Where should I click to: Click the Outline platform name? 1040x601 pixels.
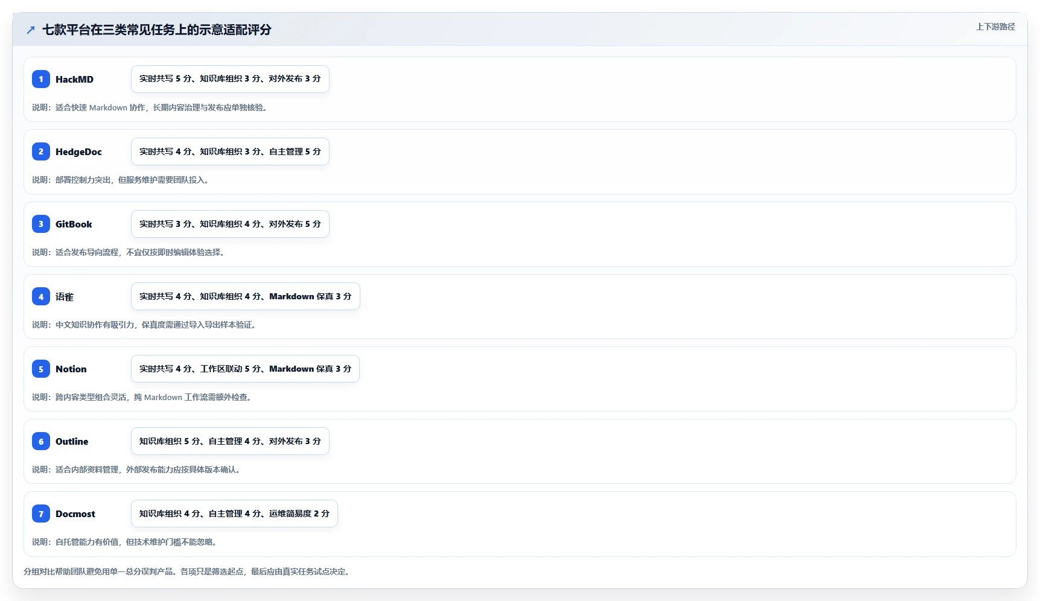pyautogui.click(x=72, y=441)
